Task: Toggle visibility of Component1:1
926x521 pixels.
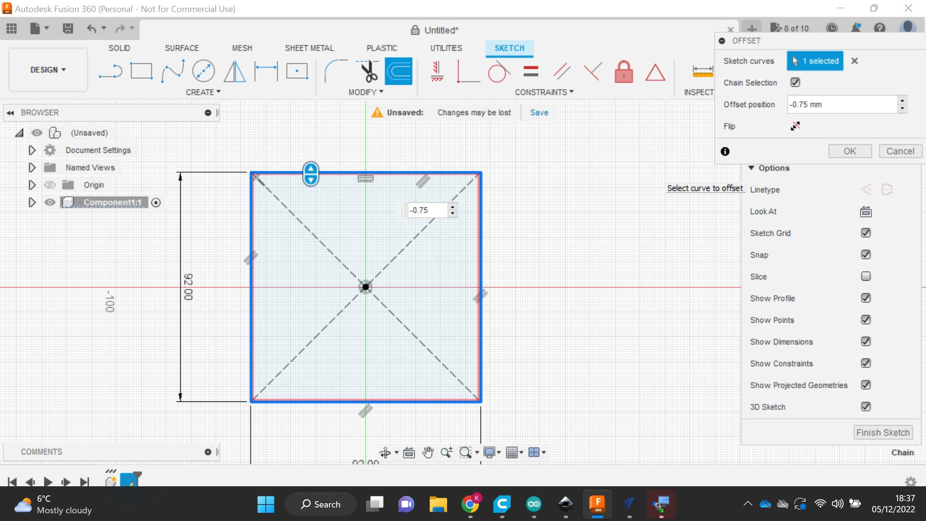Action: (x=50, y=202)
